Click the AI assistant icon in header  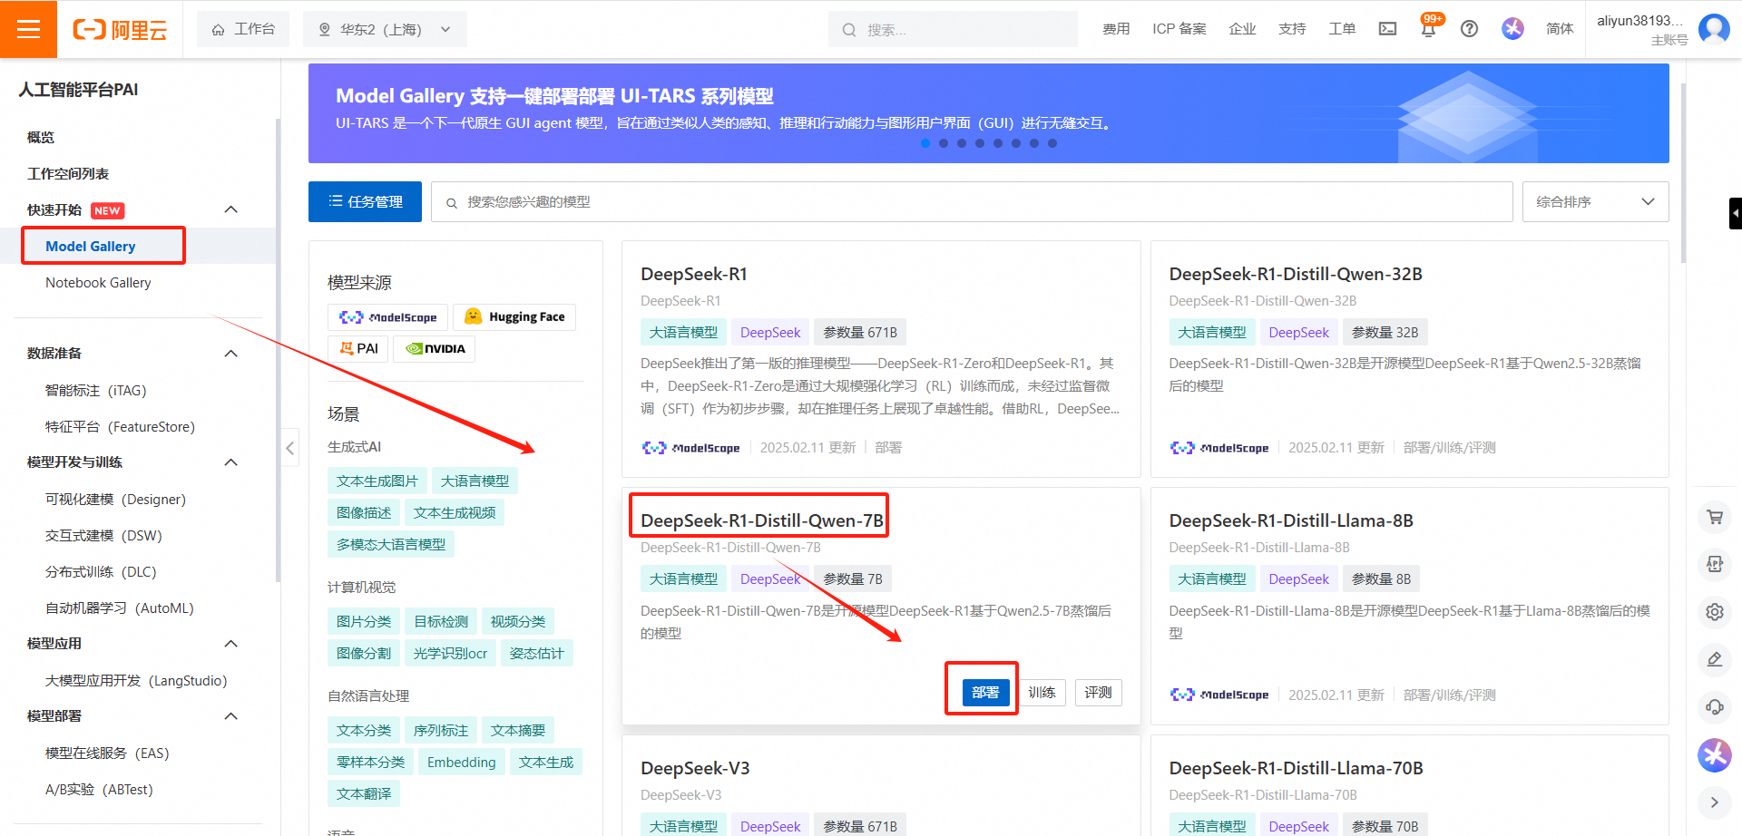(x=1512, y=29)
